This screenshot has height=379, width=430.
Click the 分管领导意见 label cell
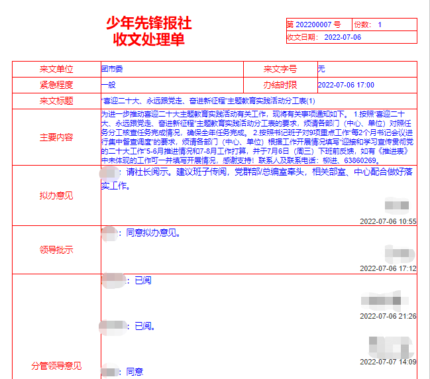pos(56,366)
